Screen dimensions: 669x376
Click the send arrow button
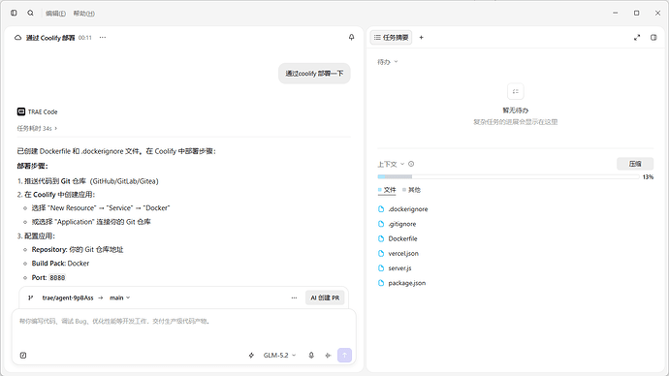344,355
